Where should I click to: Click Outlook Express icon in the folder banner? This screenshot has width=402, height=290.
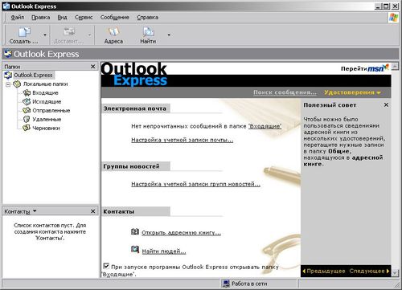pos(8,54)
